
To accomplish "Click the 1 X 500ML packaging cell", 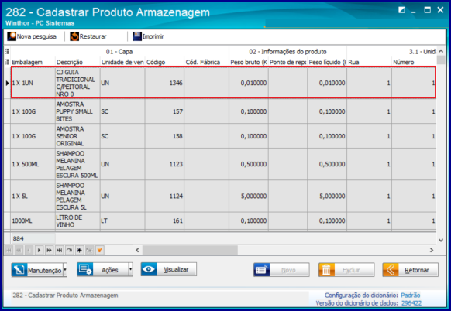I will pyautogui.click(x=33, y=164).
